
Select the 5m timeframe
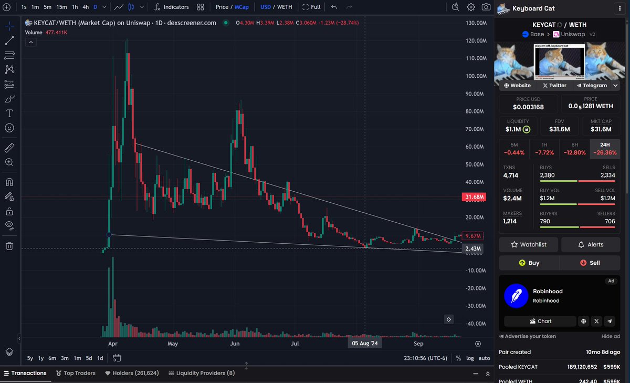point(47,7)
